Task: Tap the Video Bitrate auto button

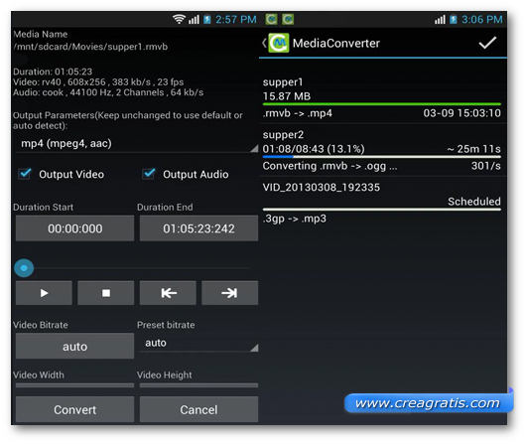Action: pos(74,346)
